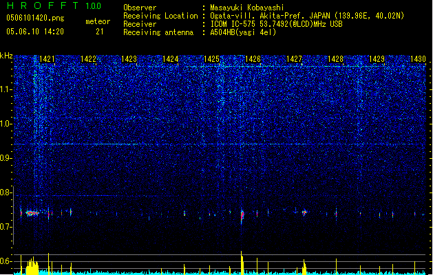The image size is (433, 275).
Task: Click the 1425 time axis marker
Action: 211,59
